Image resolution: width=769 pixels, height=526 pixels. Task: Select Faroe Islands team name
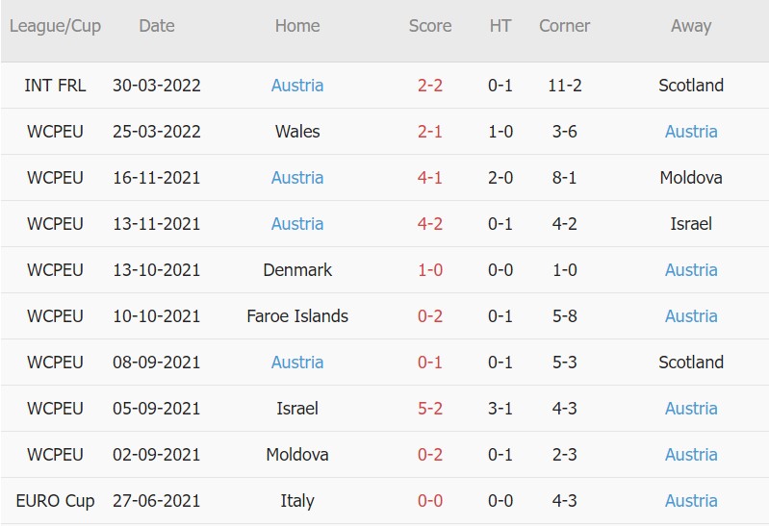point(297,316)
